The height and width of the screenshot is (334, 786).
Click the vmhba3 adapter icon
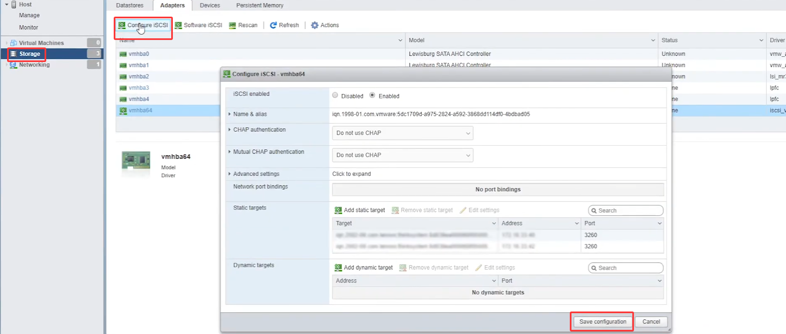click(x=123, y=88)
